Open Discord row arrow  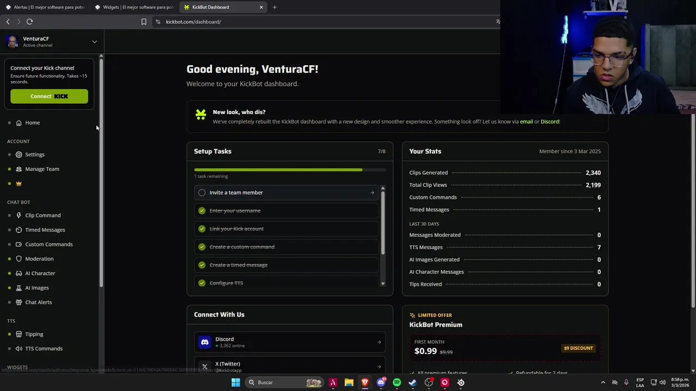click(379, 342)
